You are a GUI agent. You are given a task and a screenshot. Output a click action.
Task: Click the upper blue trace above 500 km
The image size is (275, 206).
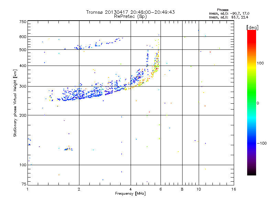(x=98, y=44)
